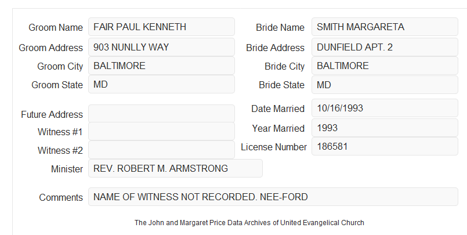Focus the Bride City field
Image resolution: width=467 pixels, height=235 pixels.
point(385,66)
